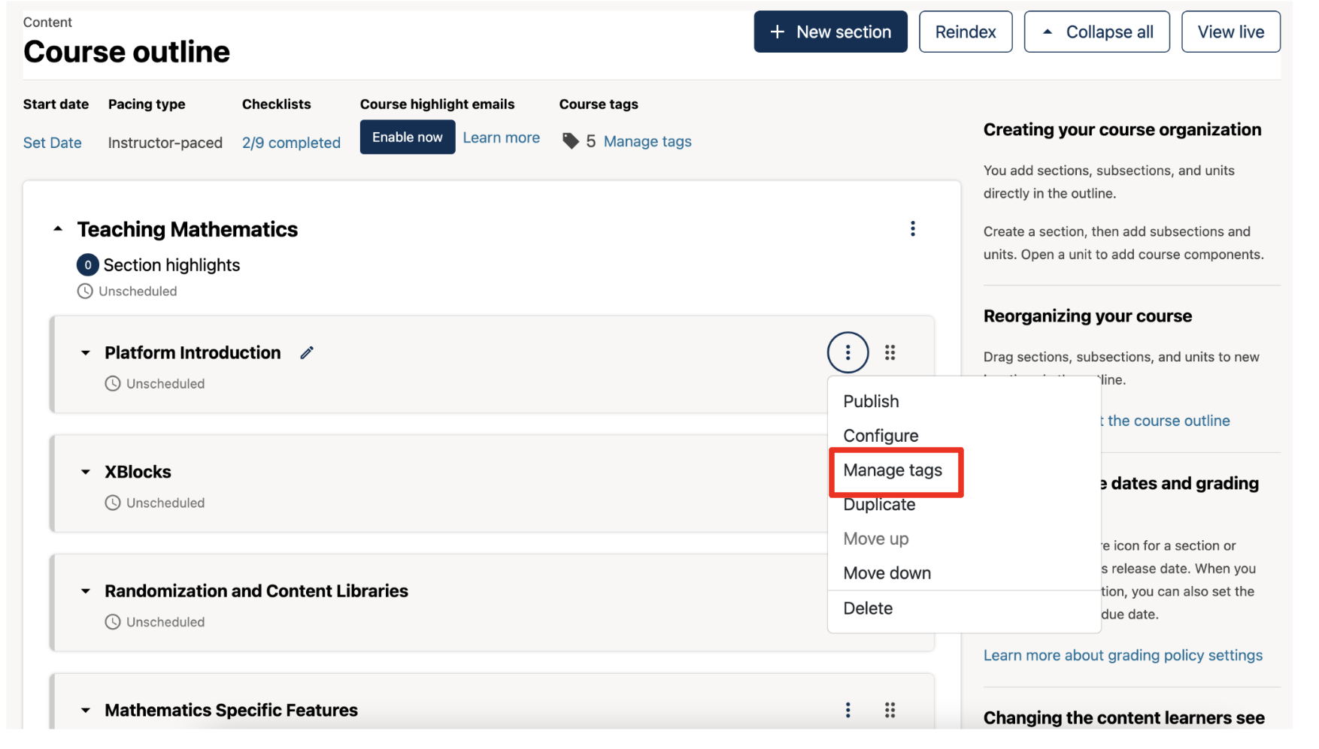Click the Mathematics Specific Features drag handle

pyautogui.click(x=890, y=710)
